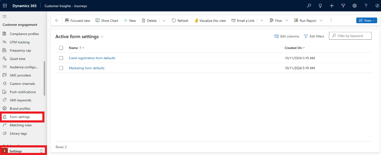Open the more commands ellipsis
This screenshot has height=155, width=381.
coord(331,21)
